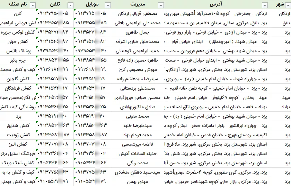Viewport: 291px width, 186px height.
Task: Select trade name cell پوشاک باتیس
Action: pos(18,51)
